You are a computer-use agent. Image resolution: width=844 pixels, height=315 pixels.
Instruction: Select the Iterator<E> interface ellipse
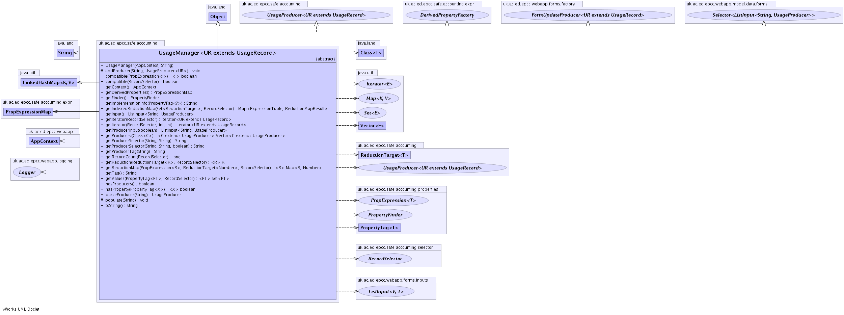tap(379, 84)
